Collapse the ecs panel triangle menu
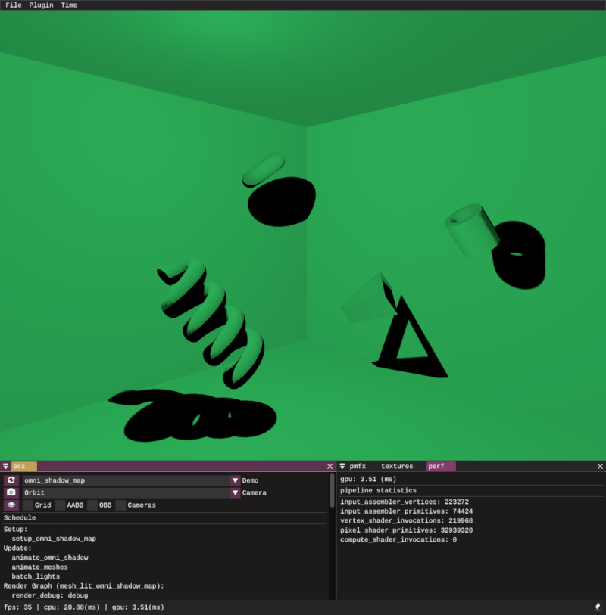This screenshot has height=615, width=606. click(x=5, y=466)
